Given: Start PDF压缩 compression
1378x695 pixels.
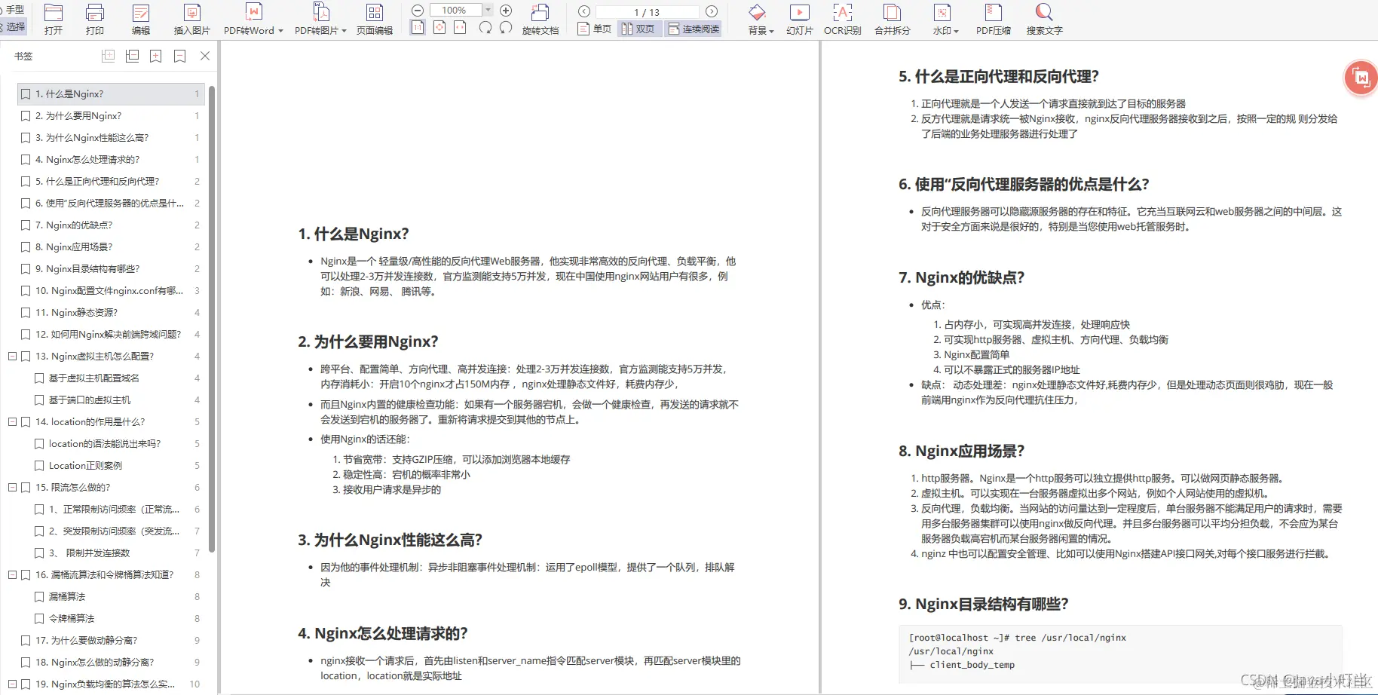Looking at the screenshot, I should pyautogui.click(x=992, y=18).
